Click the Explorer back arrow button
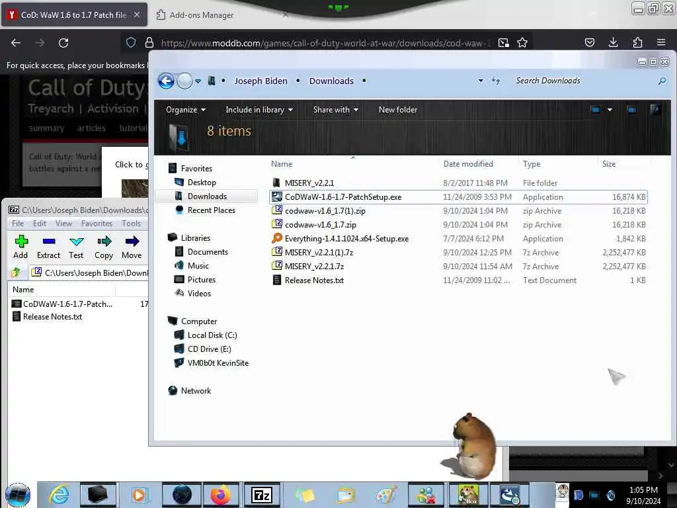This screenshot has width=677, height=508. coord(166,81)
